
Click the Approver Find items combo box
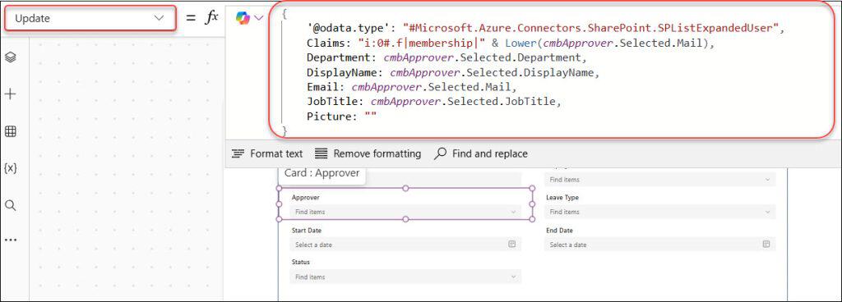click(406, 212)
